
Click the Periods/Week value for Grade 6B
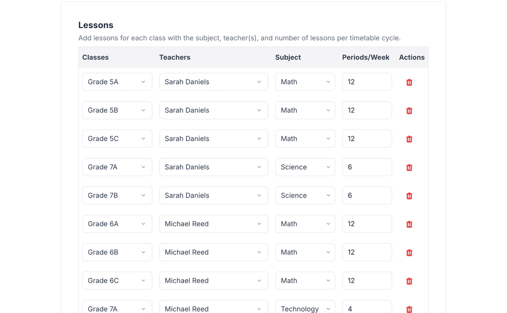coord(367,252)
